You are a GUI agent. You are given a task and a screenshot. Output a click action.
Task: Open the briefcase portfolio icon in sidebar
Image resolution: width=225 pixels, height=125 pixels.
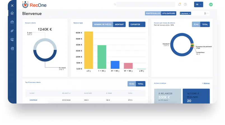click(12, 22)
